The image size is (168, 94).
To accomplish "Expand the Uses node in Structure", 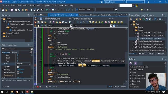I will point(2,36).
